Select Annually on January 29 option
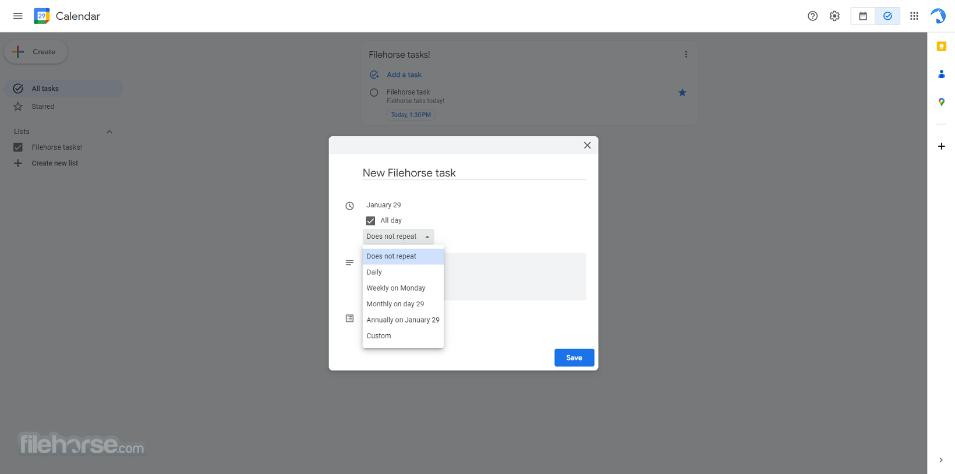This screenshot has width=955, height=474. tap(403, 320)
